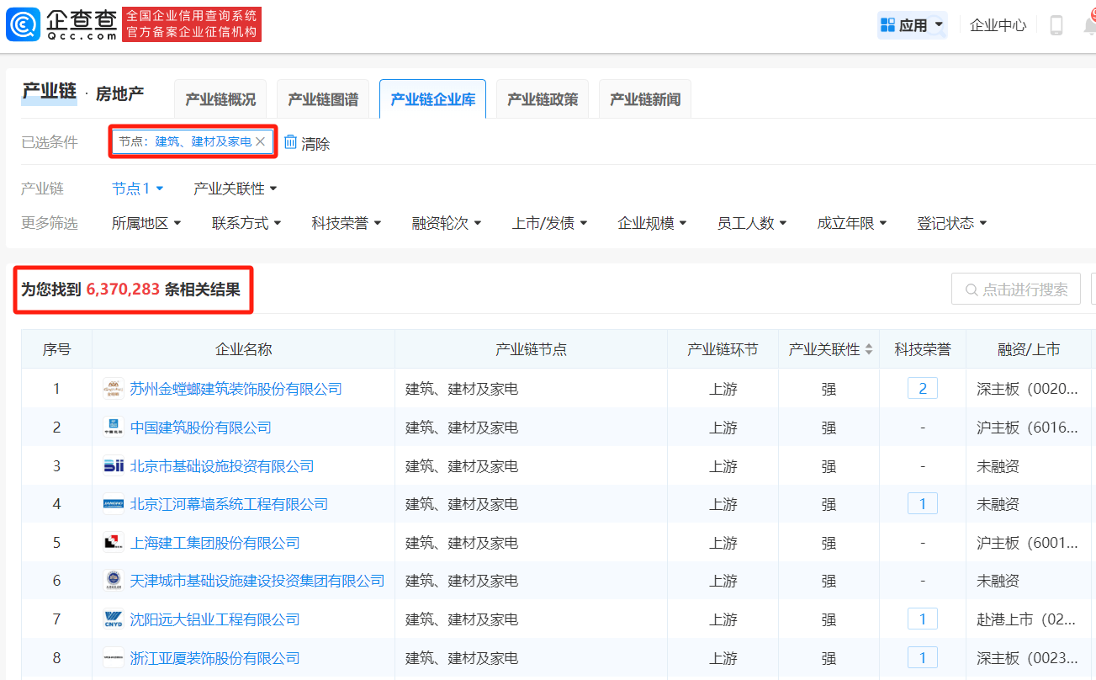Open the 所属地区 filter
The height and width of the screenshot is (680, 1096).
pyautogui.click(x=147, y=223)
